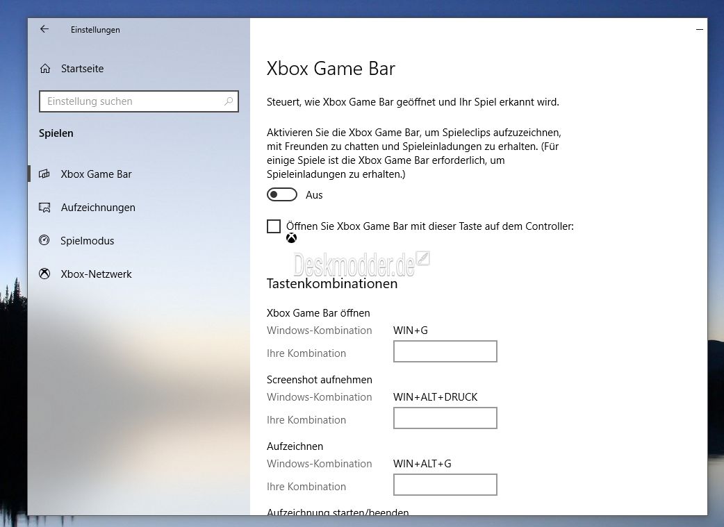Minimize the Einstellungen window
Image resolution: width=724 pixels, height=527 pixels.
point(700,30)
